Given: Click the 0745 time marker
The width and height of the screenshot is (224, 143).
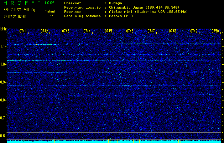Looking at the screenshot, I should (108, 31).
